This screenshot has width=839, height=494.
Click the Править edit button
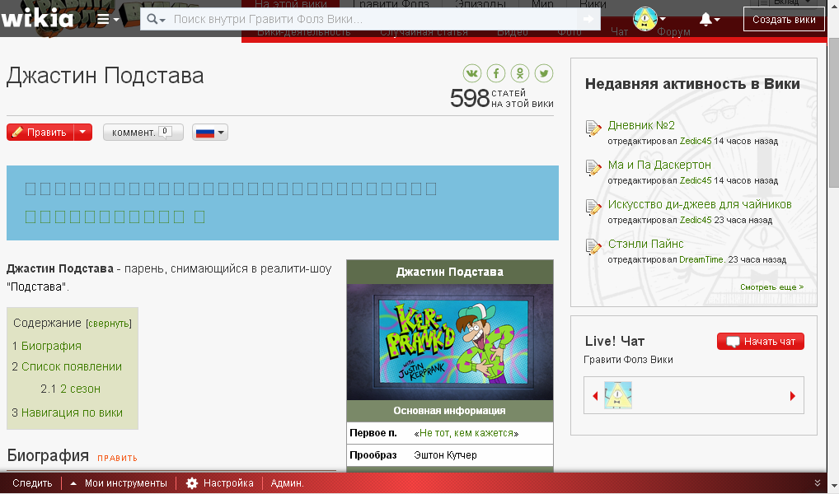coord(40,132)
